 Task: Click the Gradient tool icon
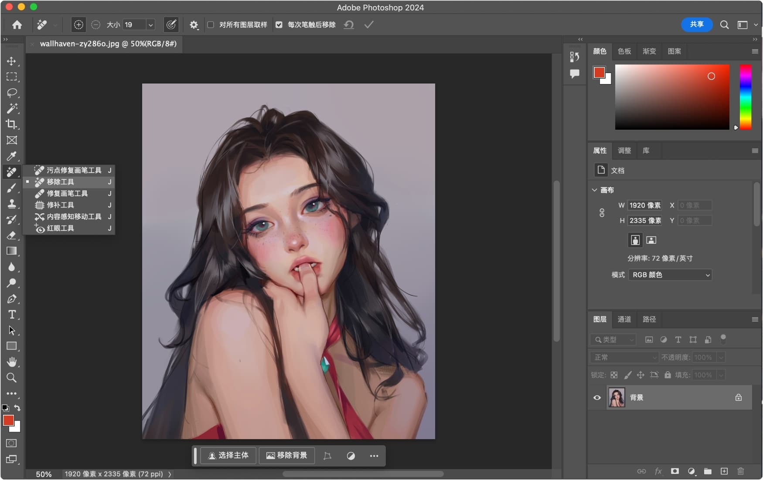[x=12, y=251]
